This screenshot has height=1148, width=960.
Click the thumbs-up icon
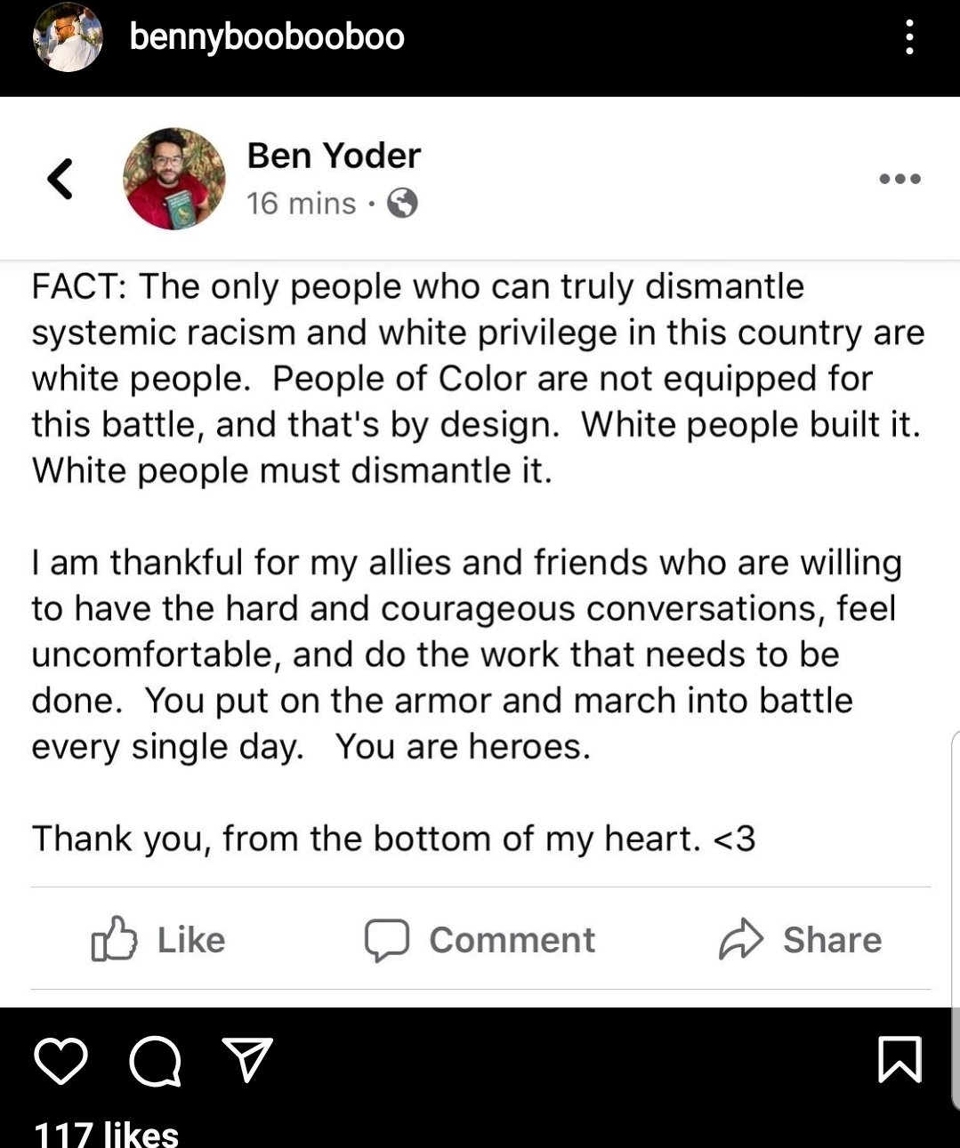click(115, 939)
